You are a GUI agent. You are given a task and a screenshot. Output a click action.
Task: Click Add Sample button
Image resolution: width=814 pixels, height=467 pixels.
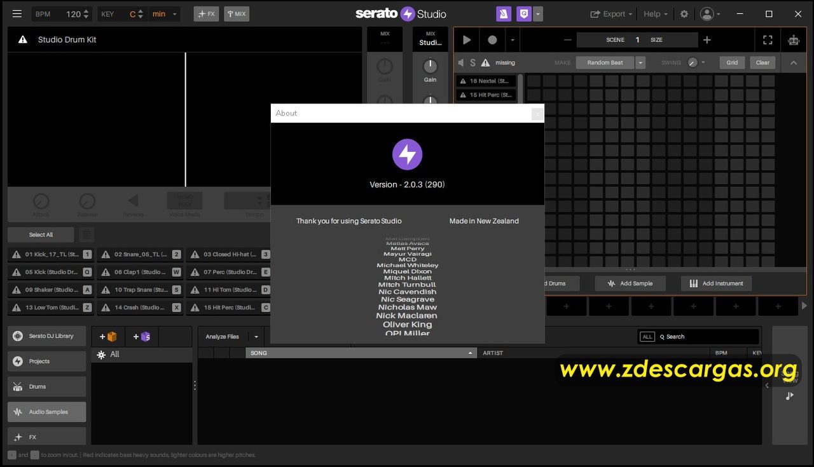pos(630,283)
